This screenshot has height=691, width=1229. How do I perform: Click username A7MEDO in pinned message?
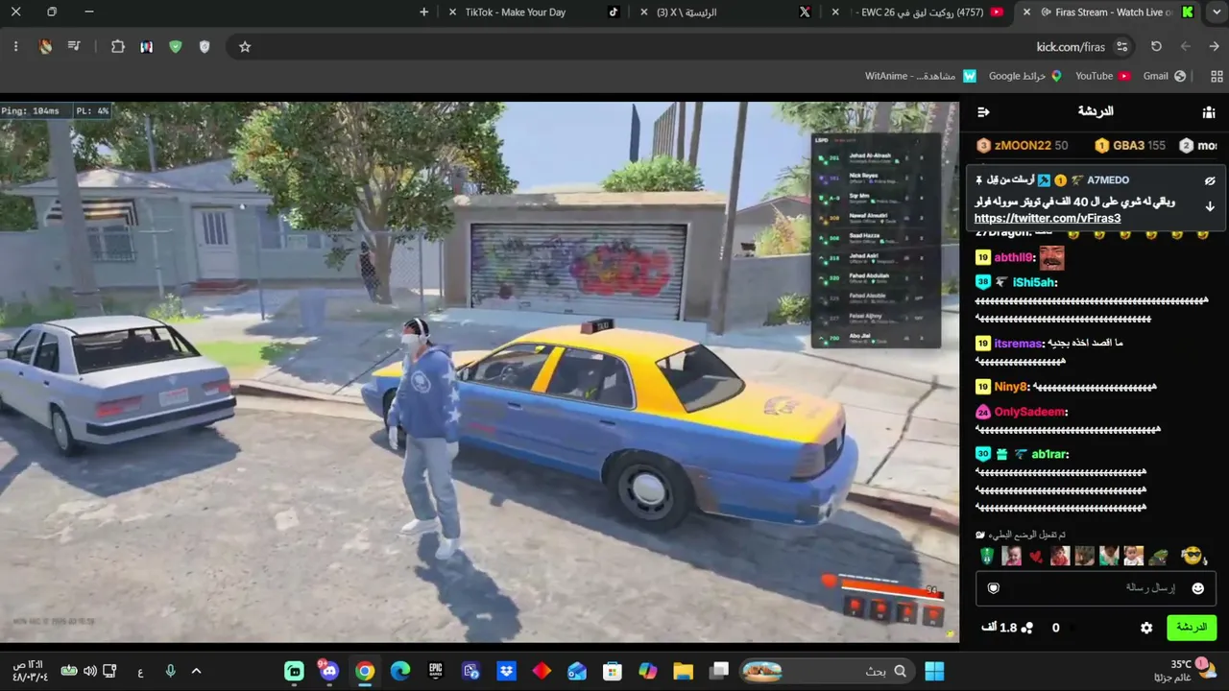point(1108,180)
